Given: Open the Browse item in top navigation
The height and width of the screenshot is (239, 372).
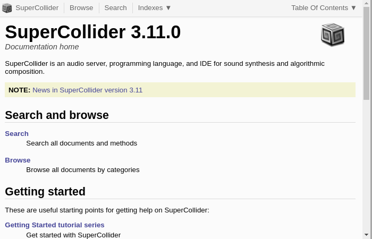Looking at the screenshot, I should pyautogui.click(x=81, y=8).
